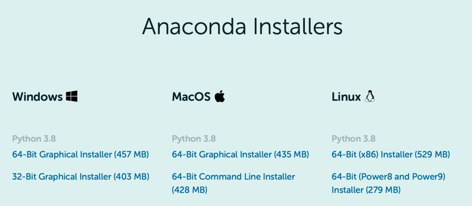Click the Installer (279 MB) text under Linux
The image size is (472, 206).
point(366,190)
